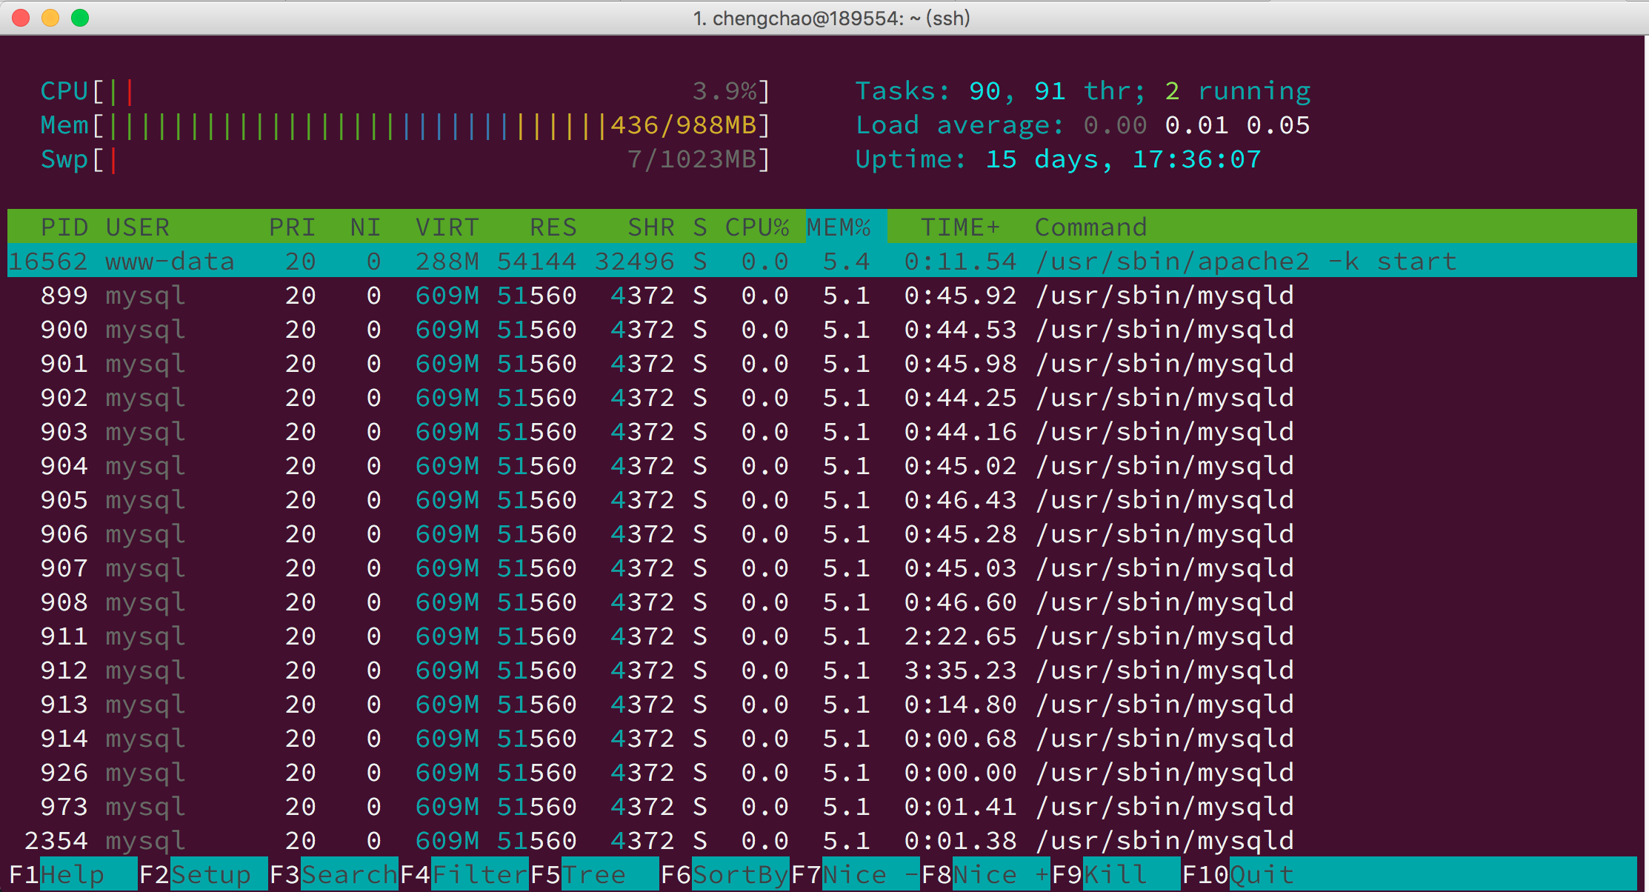
Task: Sort by the RES column header
Action: (x=553, y=227)
